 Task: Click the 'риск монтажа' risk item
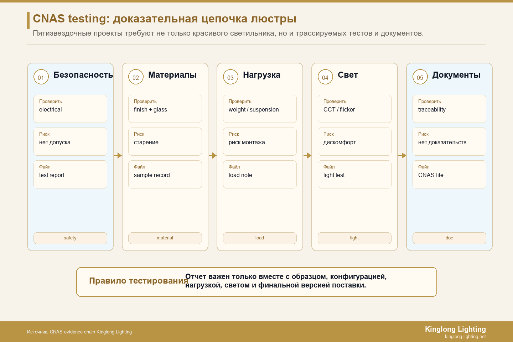[260, 141]
